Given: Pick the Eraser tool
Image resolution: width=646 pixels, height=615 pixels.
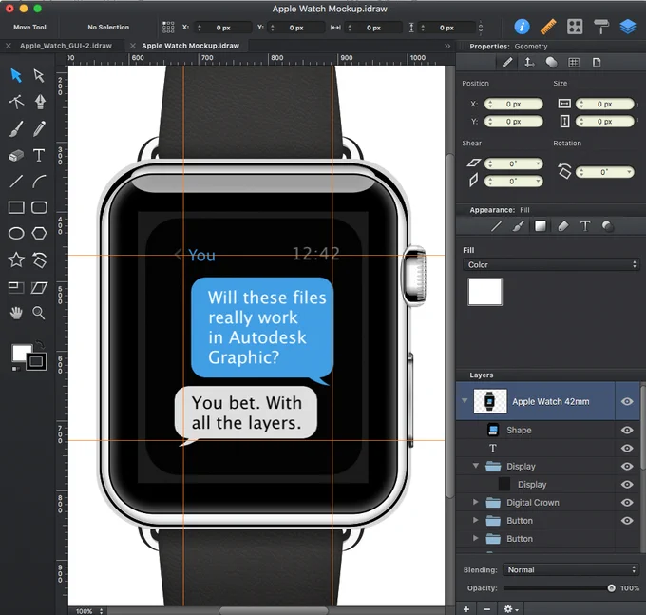Looking at the screenshot, I should click(x=16, y=156).
